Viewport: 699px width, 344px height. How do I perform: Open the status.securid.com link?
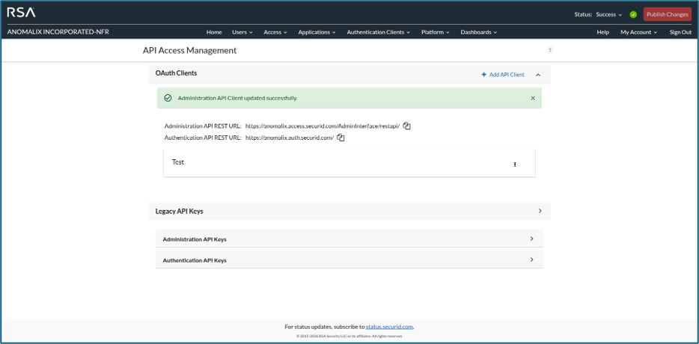390,327
